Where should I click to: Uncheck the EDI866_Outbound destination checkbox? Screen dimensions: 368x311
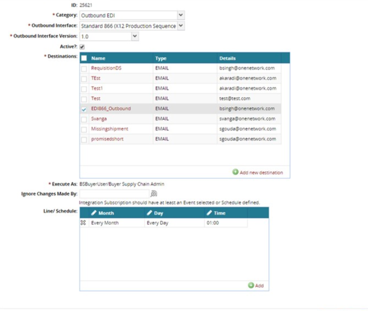84,109
